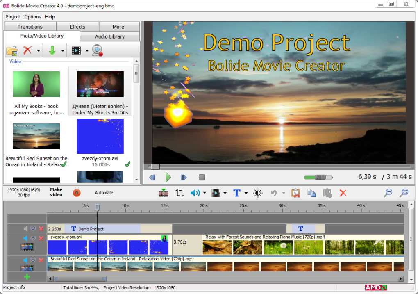The image size is (418, 294).
Task: Click the blue T add text icon
Action: click(x=237, y=193)
